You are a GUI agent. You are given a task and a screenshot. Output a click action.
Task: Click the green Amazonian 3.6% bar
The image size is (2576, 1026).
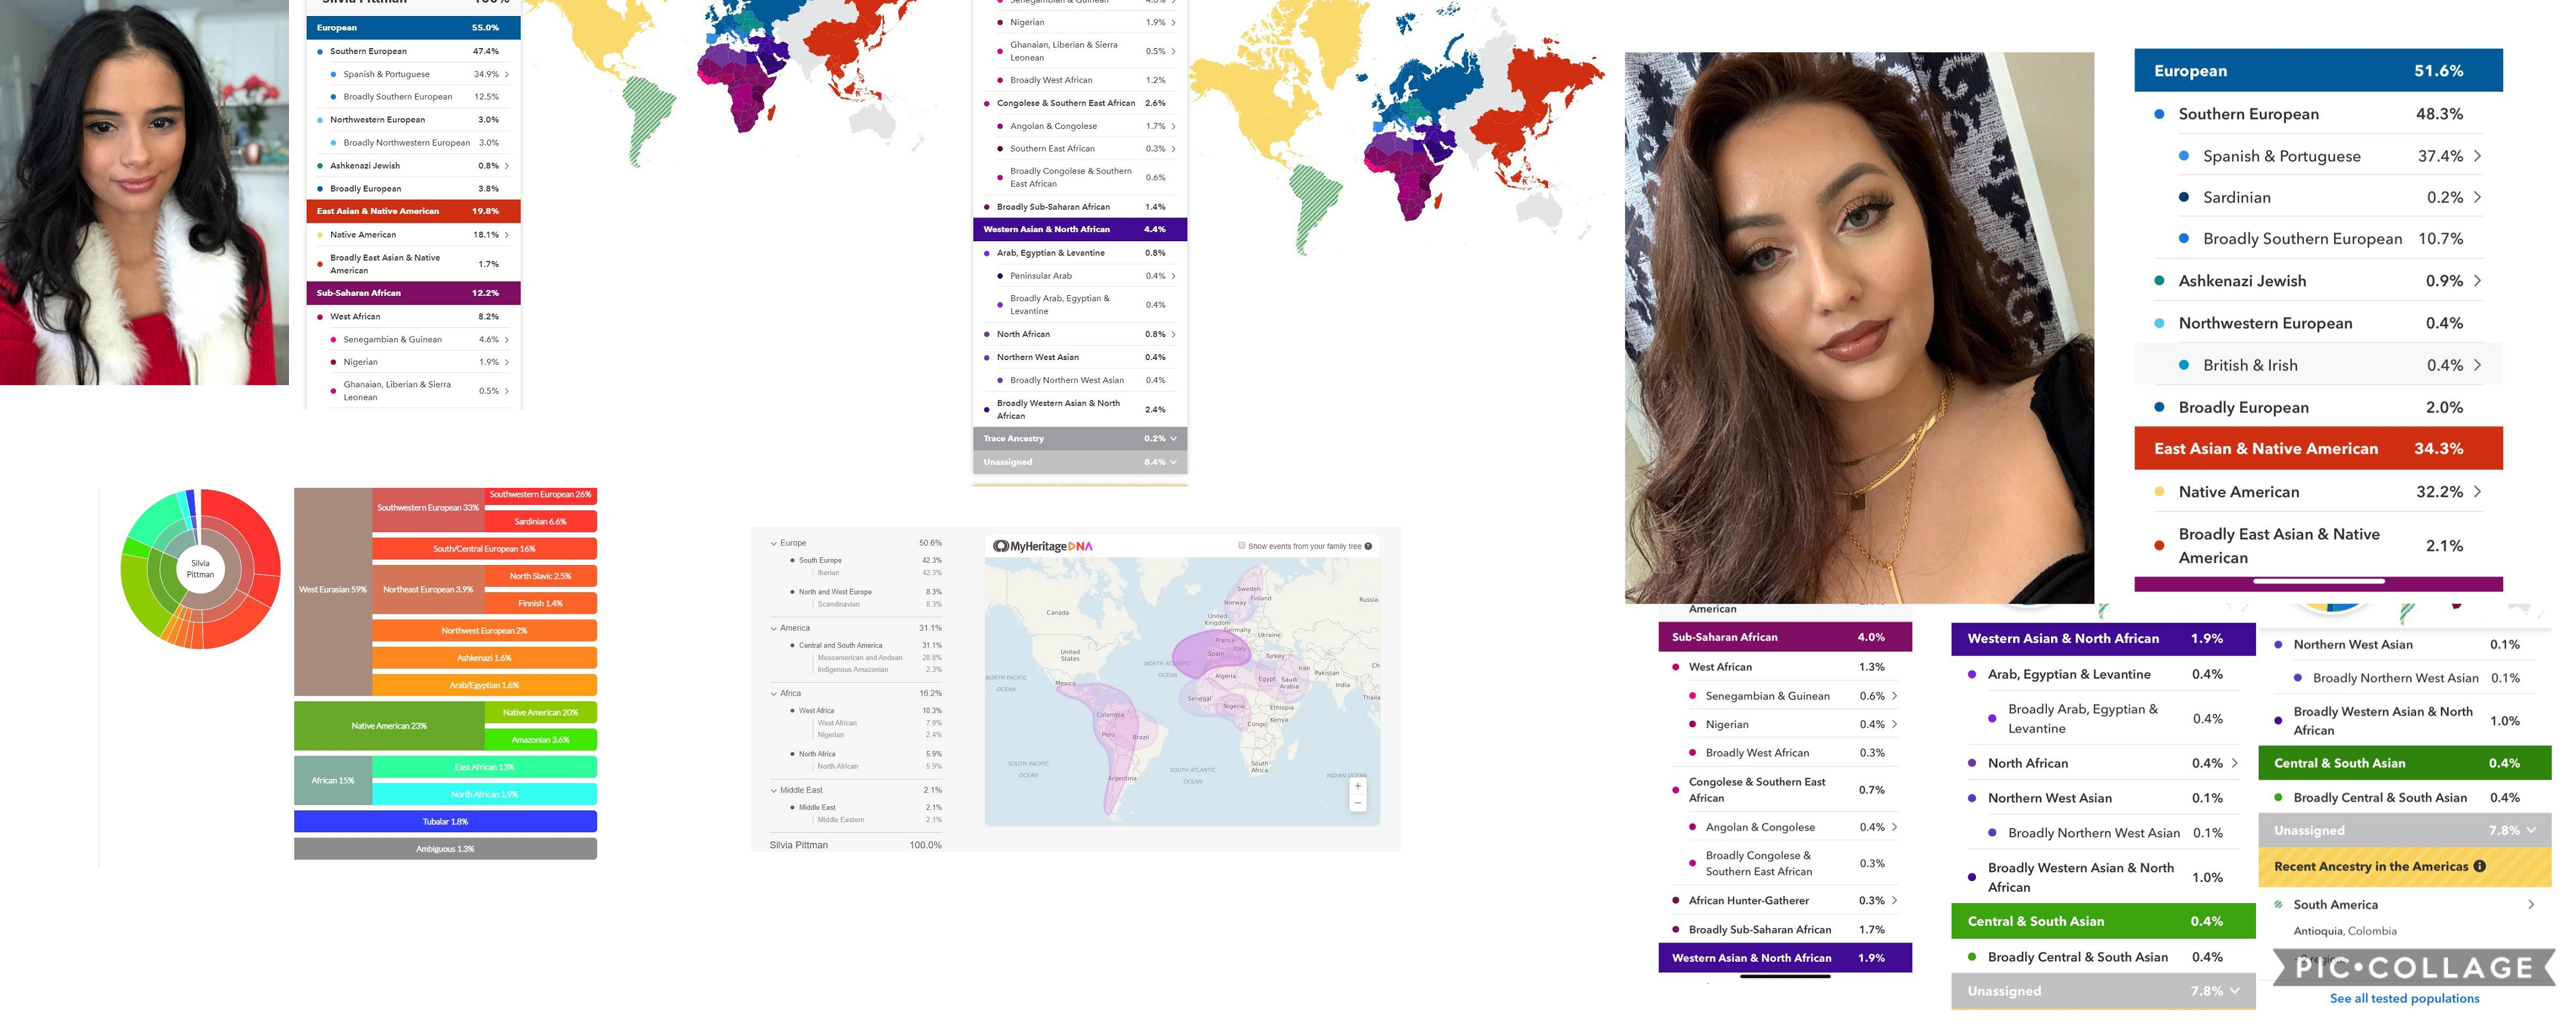[x=540, y=740]
